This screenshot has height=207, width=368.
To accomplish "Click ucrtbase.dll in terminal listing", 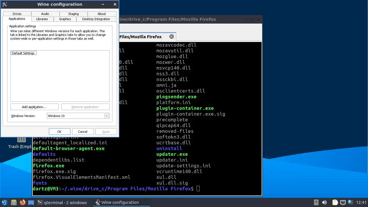I will click(x=174, y=143).
